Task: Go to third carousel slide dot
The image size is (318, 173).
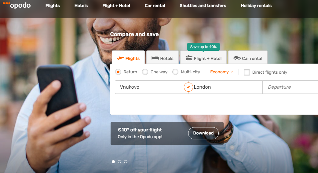Action: [126, 162]
